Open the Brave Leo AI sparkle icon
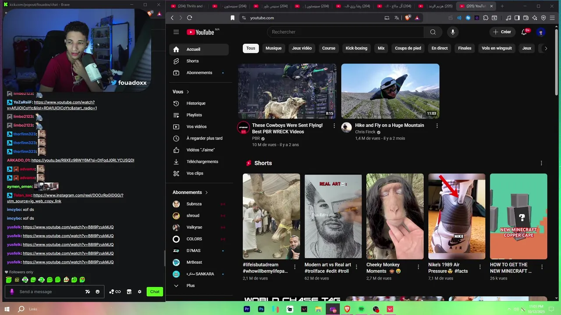 pyautogui.click(x=535, y=18)
